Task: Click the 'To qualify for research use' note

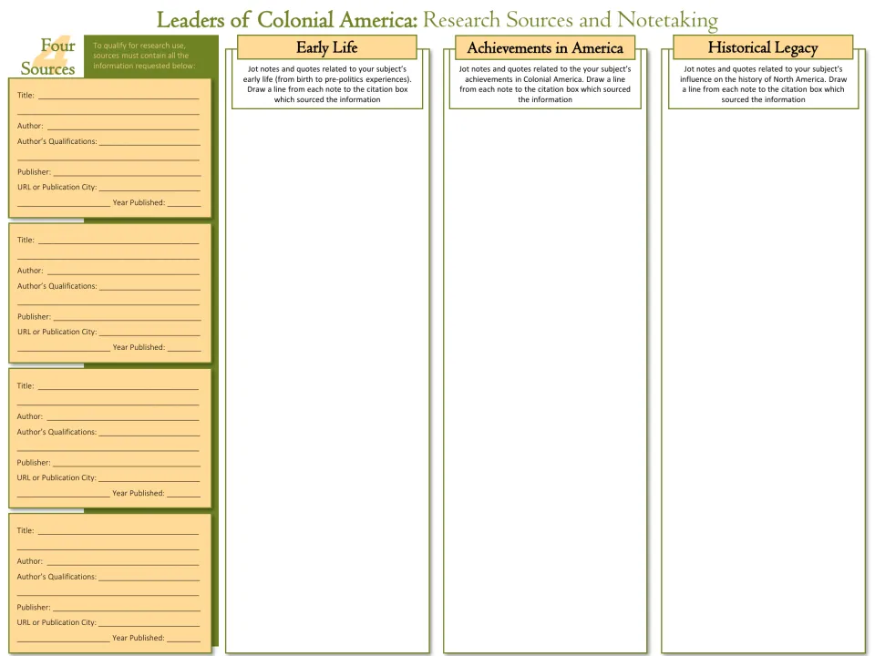Action: [144, 56]
